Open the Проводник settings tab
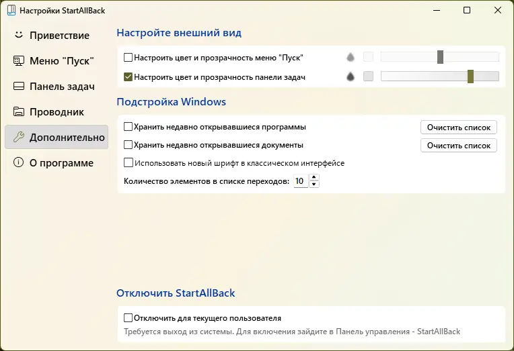514x351 pixels. [x=56, y=112]
